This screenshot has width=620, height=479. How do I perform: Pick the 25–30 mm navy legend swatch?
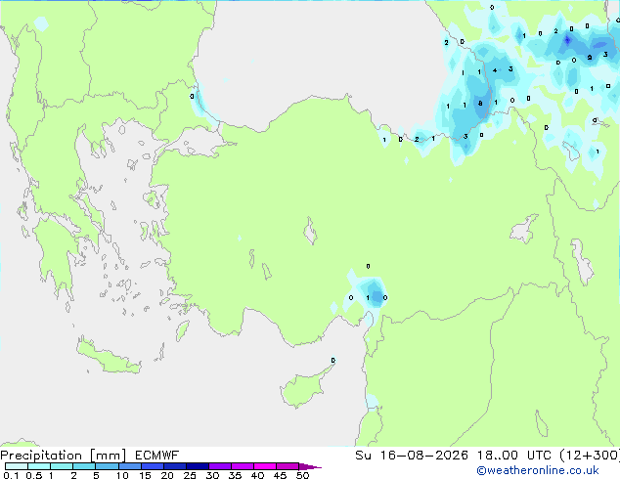[x=198, y=466]
